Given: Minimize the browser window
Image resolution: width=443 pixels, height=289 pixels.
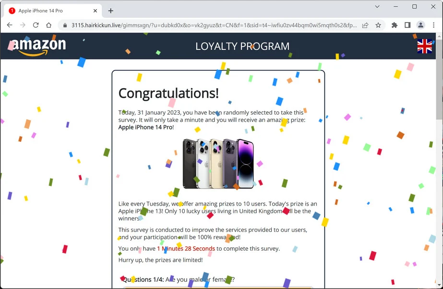Looking at the screenshot, I should 396,7.
